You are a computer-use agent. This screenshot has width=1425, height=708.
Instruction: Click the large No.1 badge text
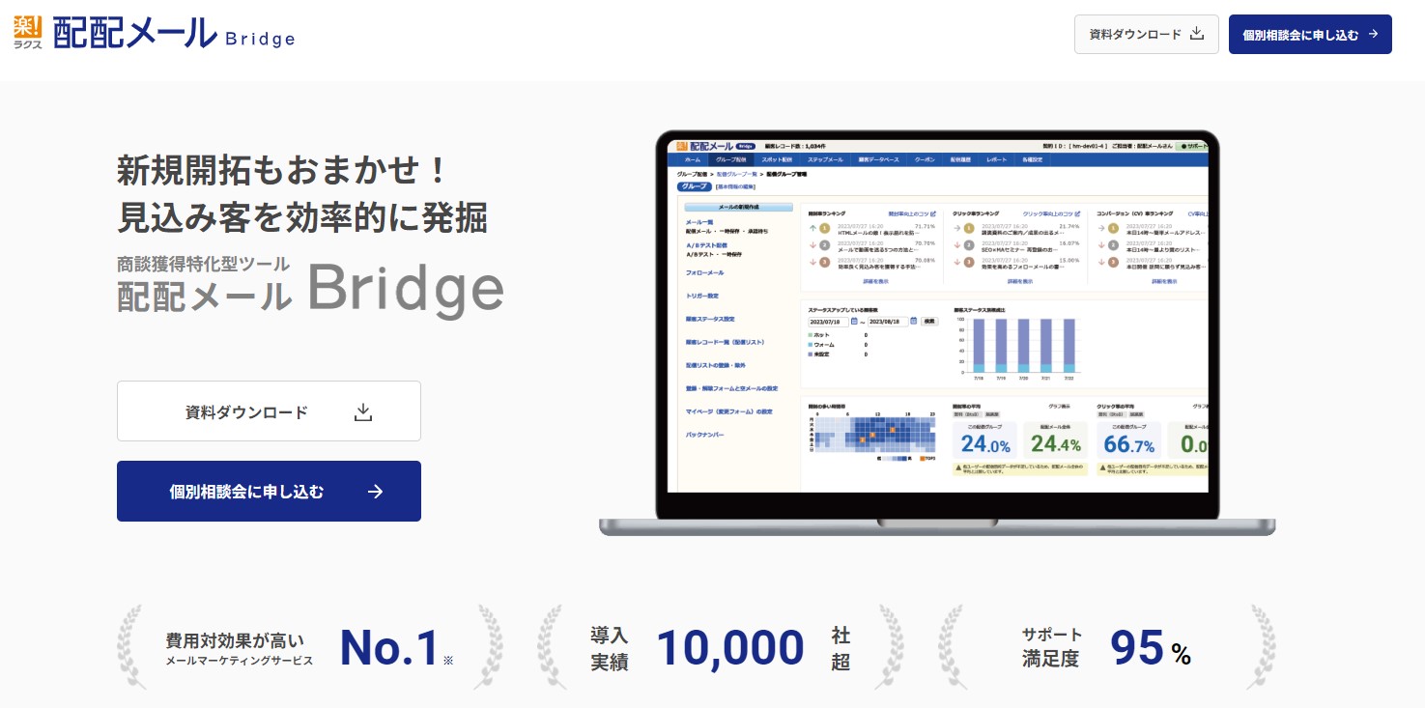(389, 649)
